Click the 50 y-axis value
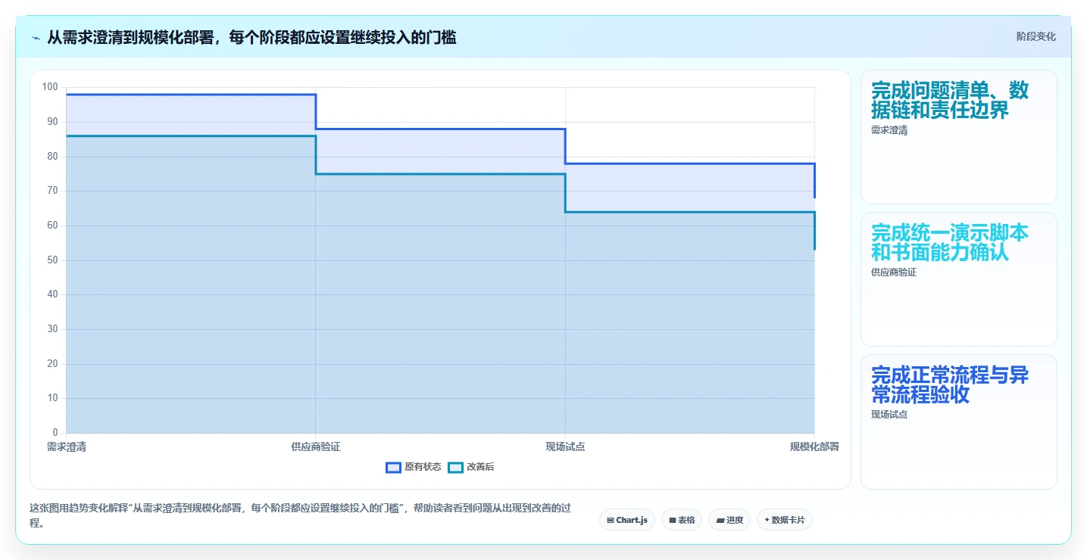Screen dimensions: 1087x560 tap(52, 260)
